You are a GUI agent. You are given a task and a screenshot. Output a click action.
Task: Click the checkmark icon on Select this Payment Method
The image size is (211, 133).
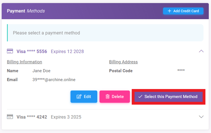point(140,97)
